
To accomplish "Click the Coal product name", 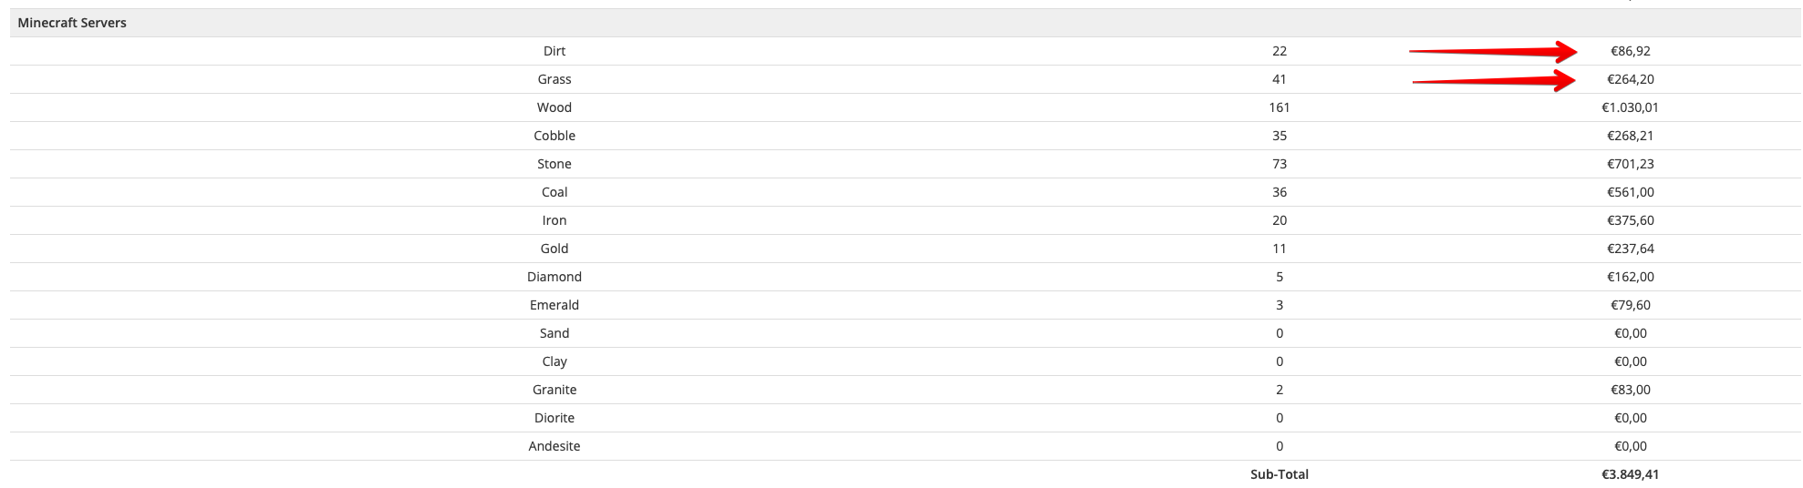I will [x=554, y=192].
